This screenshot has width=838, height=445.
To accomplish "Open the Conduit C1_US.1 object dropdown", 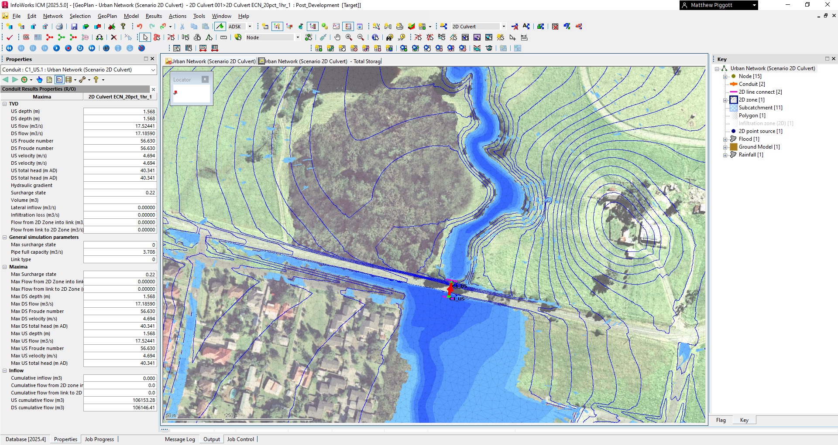I will 153,70.
